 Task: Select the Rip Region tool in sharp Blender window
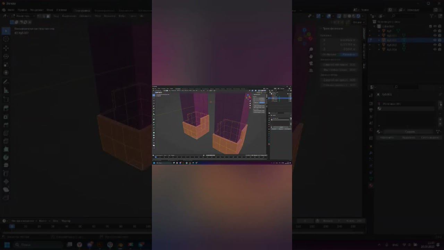154,148
